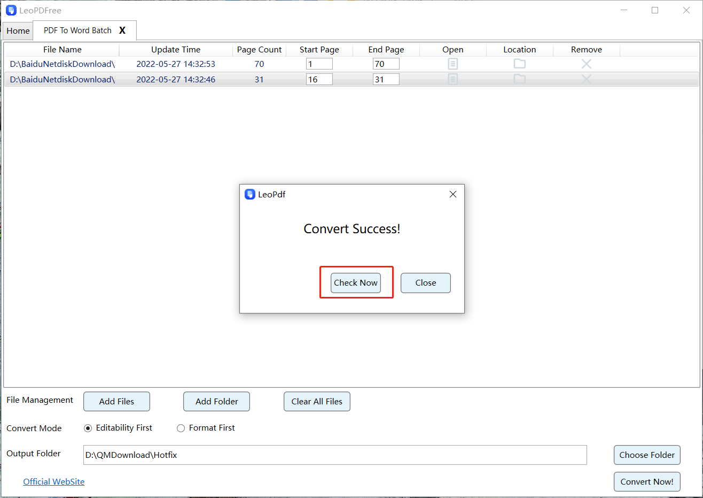Click Check Now in the dialog
The height and width of the screenshot is (498, 703).
355,283
